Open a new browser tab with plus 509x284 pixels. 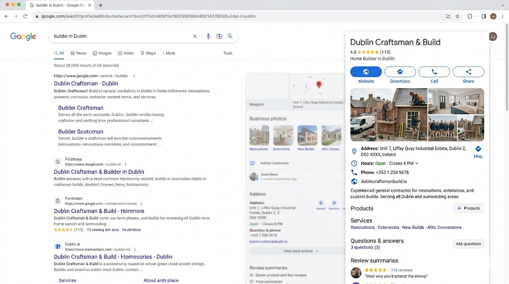pyautogui.click(x=100, y=5)
